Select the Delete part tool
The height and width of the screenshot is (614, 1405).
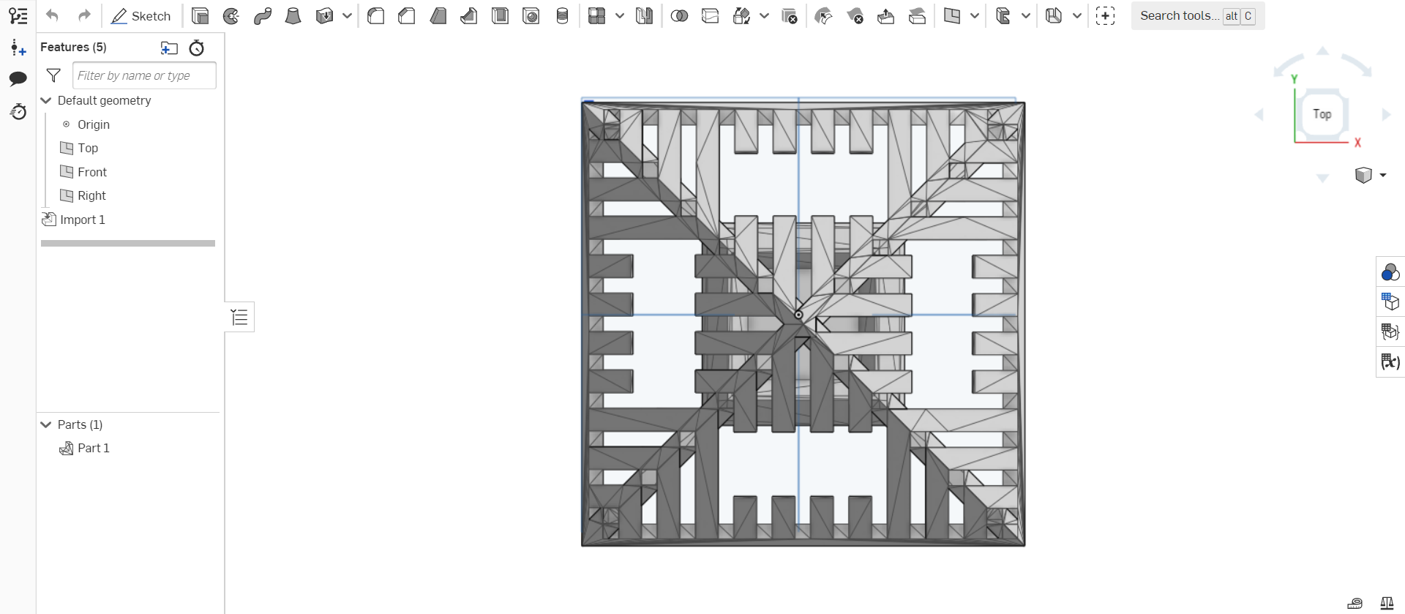point(790,15)
